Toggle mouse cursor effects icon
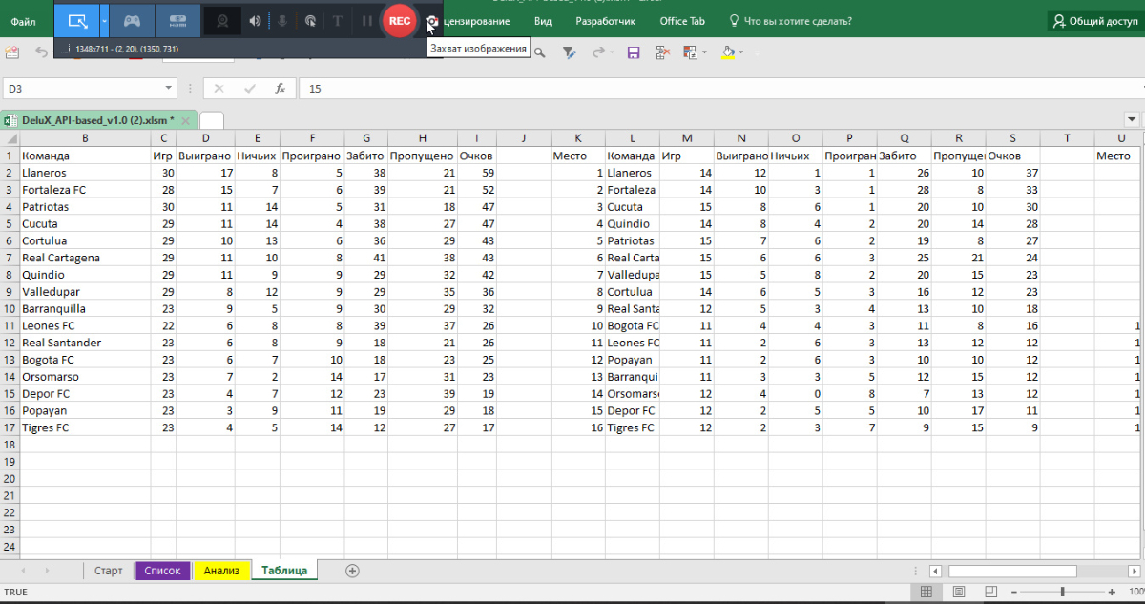Screen dimensions: 1145x604 310,20
